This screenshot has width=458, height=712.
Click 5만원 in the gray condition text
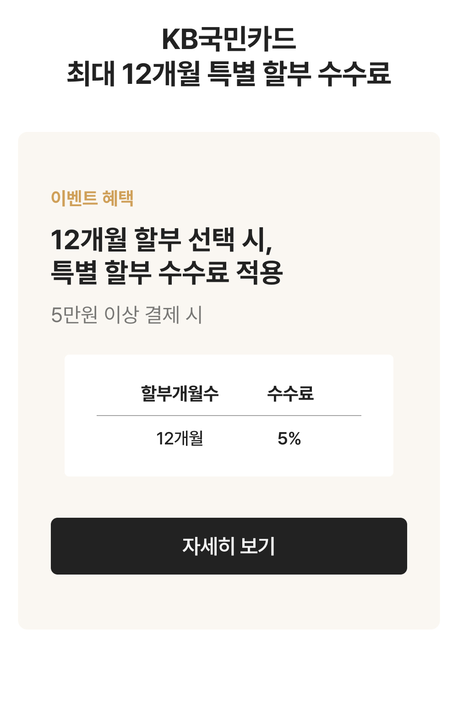(x=74, y=315)
